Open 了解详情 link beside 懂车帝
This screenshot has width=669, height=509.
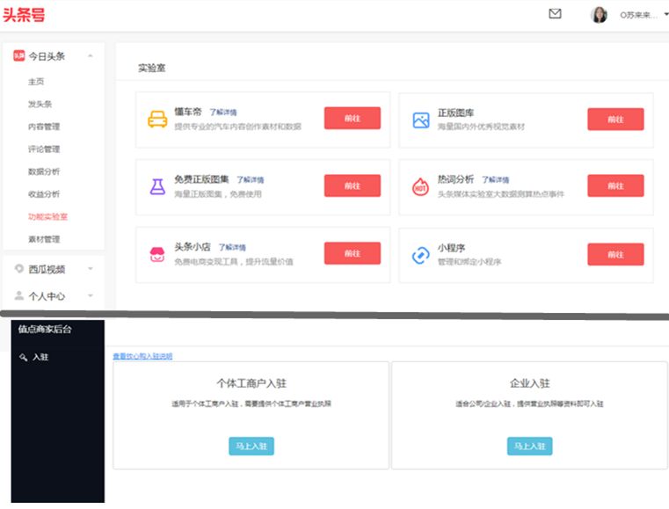pyautogui.click(x=222, y=113)
